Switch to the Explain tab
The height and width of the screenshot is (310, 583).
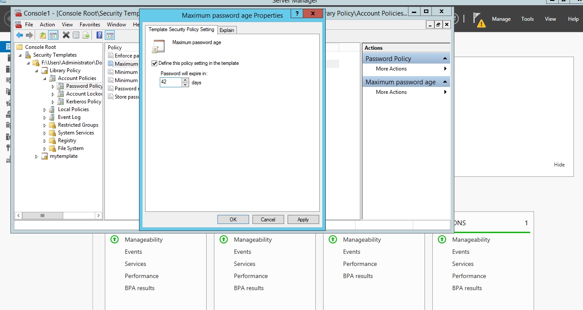pos(227,30)
